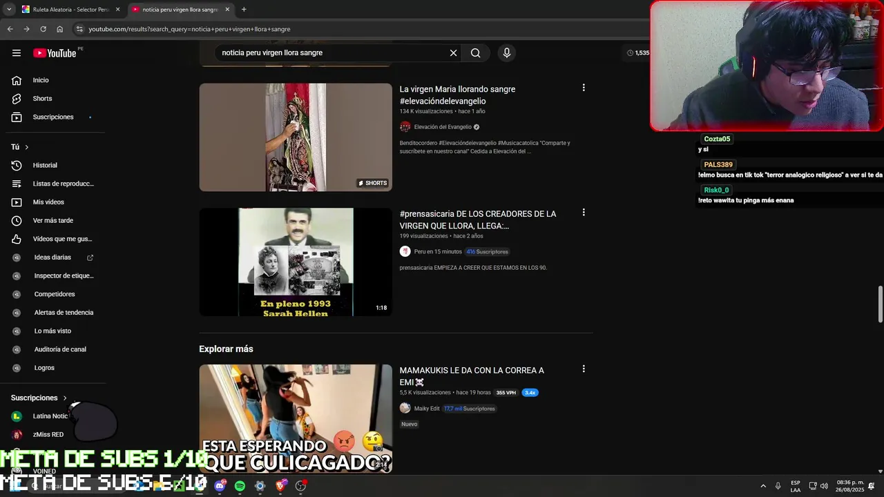This screenshot has height=497, width=884.
Task: Open Brave browser from taskbar
Action: [x=280, y=486]
